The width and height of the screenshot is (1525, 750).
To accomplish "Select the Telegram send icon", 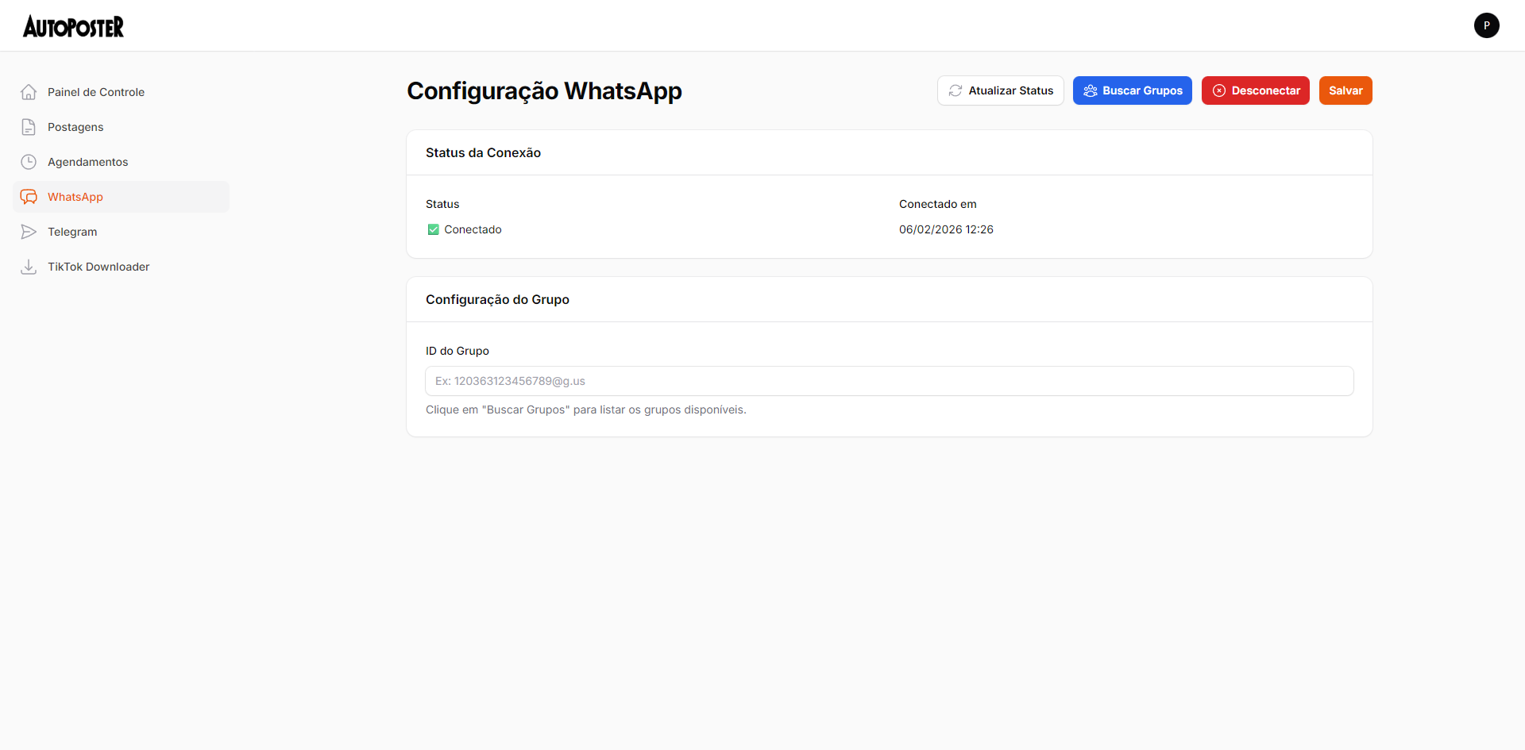I will 29,231.
